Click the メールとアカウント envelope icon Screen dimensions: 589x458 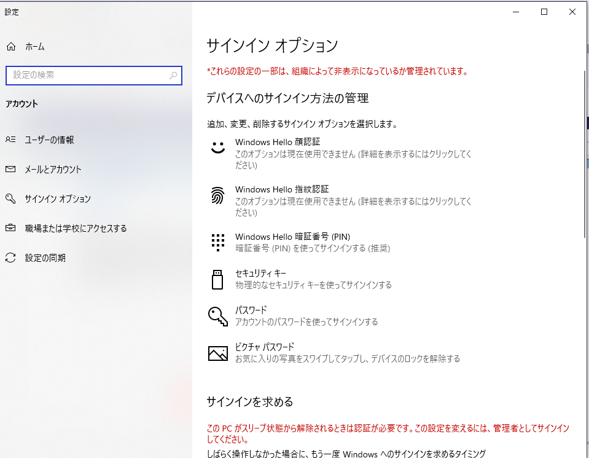point(10,169)
